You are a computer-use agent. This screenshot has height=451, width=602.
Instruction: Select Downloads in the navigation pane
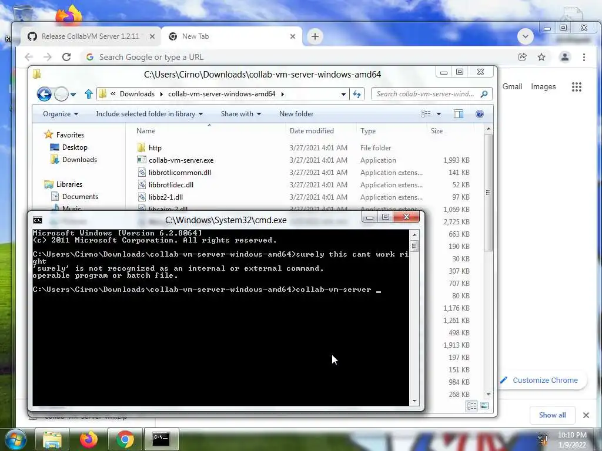pos(73,160)
